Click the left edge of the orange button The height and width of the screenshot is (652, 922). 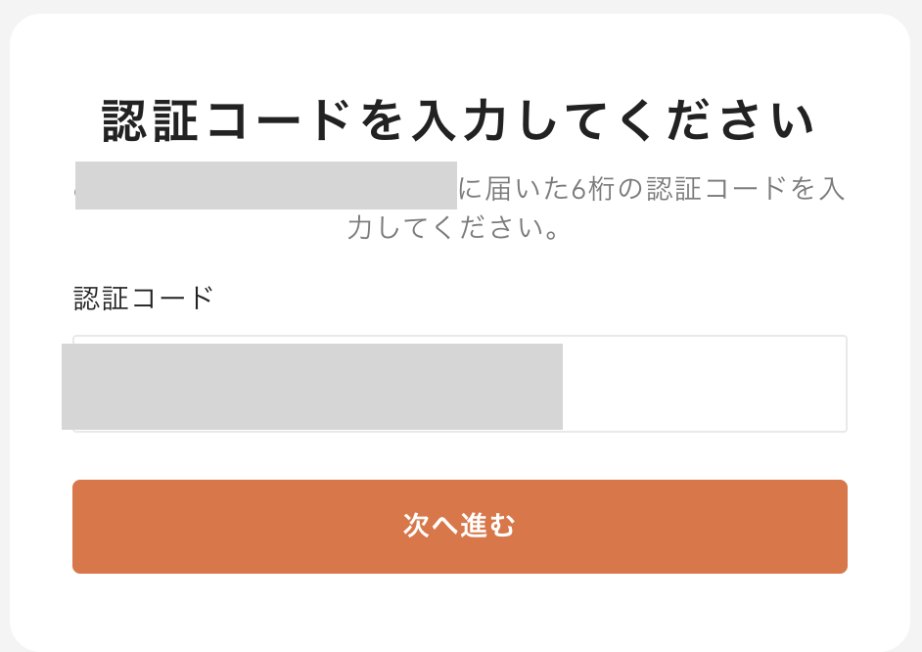[x=88, y=526]
